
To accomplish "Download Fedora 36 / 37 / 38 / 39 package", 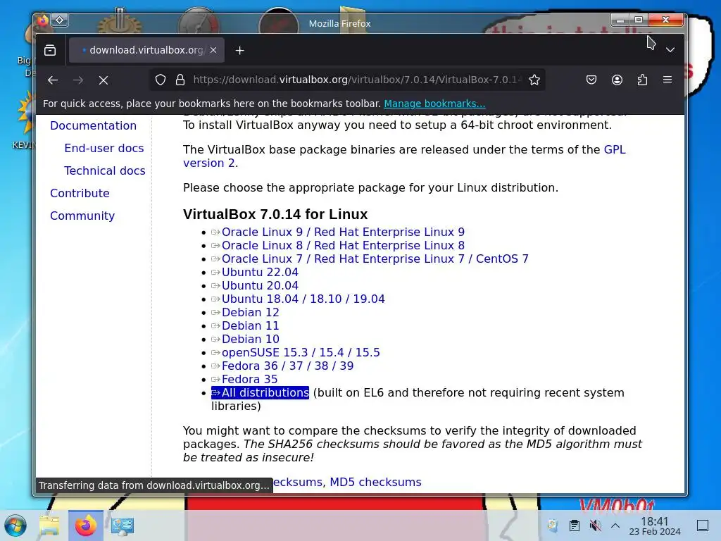I will click(282, 366).
